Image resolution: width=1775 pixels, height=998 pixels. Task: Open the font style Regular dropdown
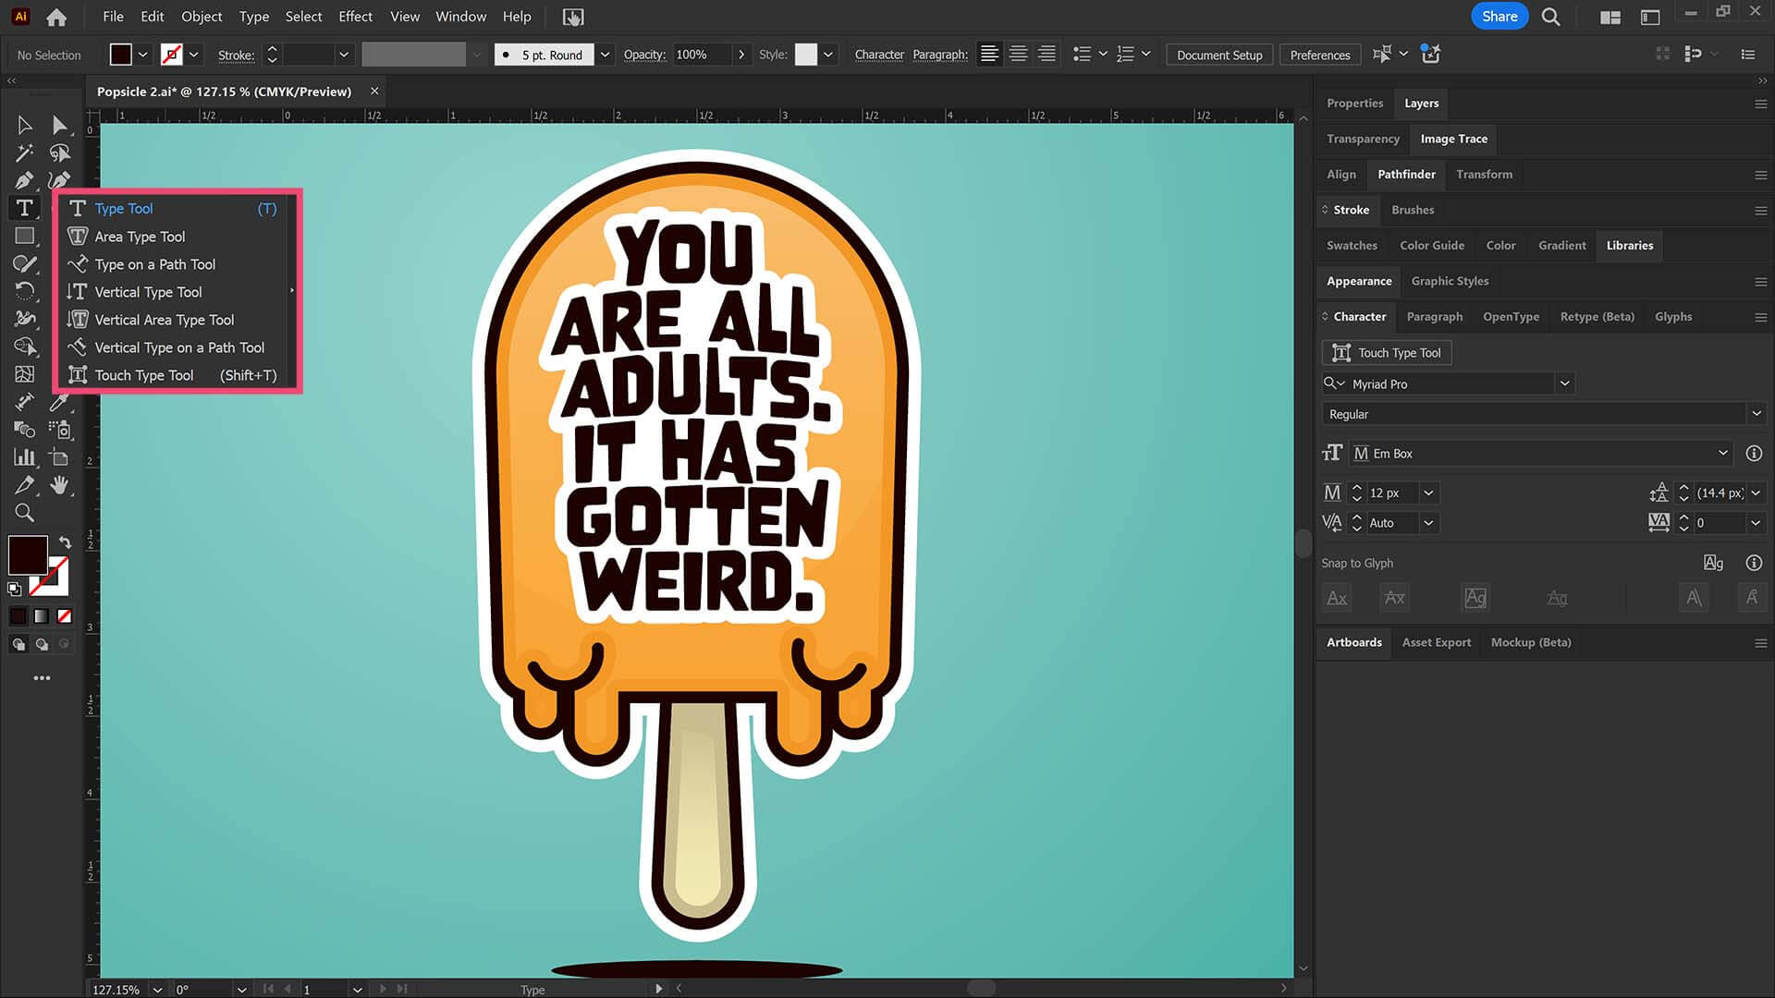[1756, 414]
